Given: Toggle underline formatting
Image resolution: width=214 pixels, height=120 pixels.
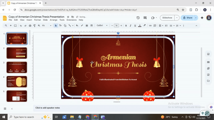Looking at the screenshot, I should coord(135,26).
